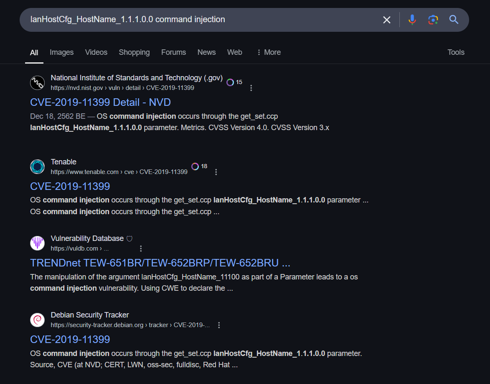This screenshot has width=490, height=384.
Task: Click the Tenable site favicon
Action: coord(37,166)
